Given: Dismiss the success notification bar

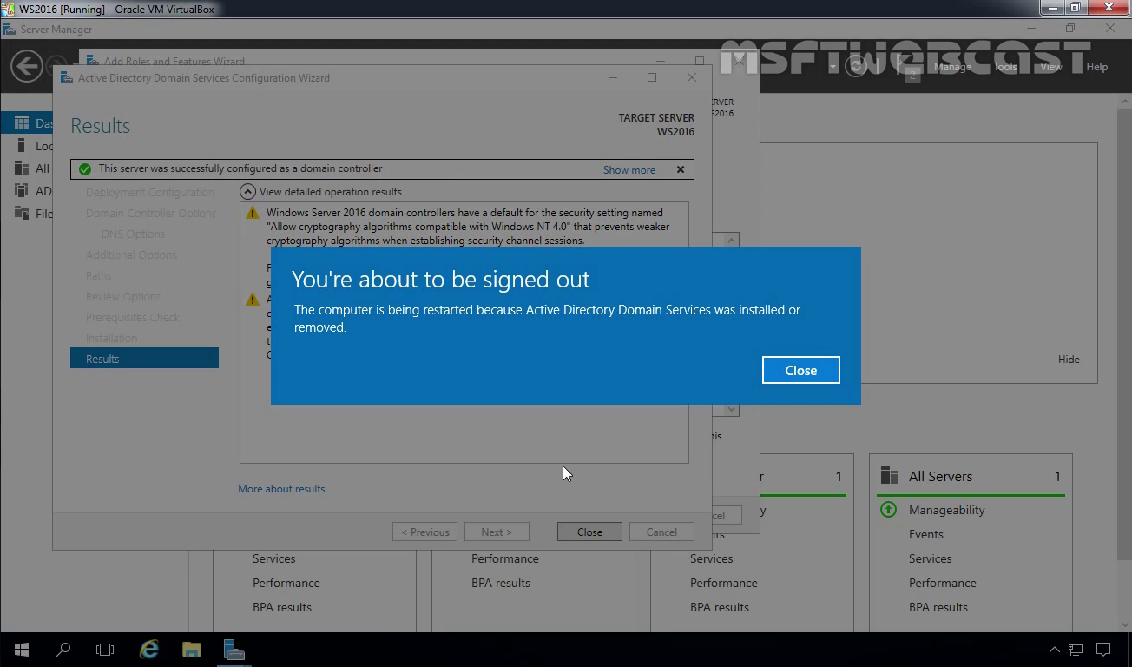Looking at the screenshot, I should coord(681,169).
